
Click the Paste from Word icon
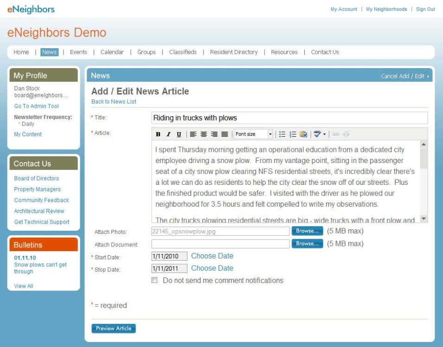tap(303, 134)
